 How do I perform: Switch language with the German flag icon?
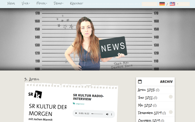pos(162,4)
